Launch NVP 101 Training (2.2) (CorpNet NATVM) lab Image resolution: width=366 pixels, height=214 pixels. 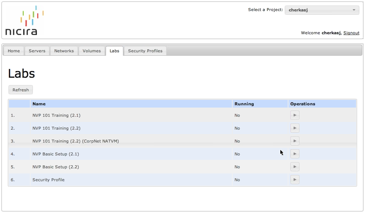pos(295,141)
